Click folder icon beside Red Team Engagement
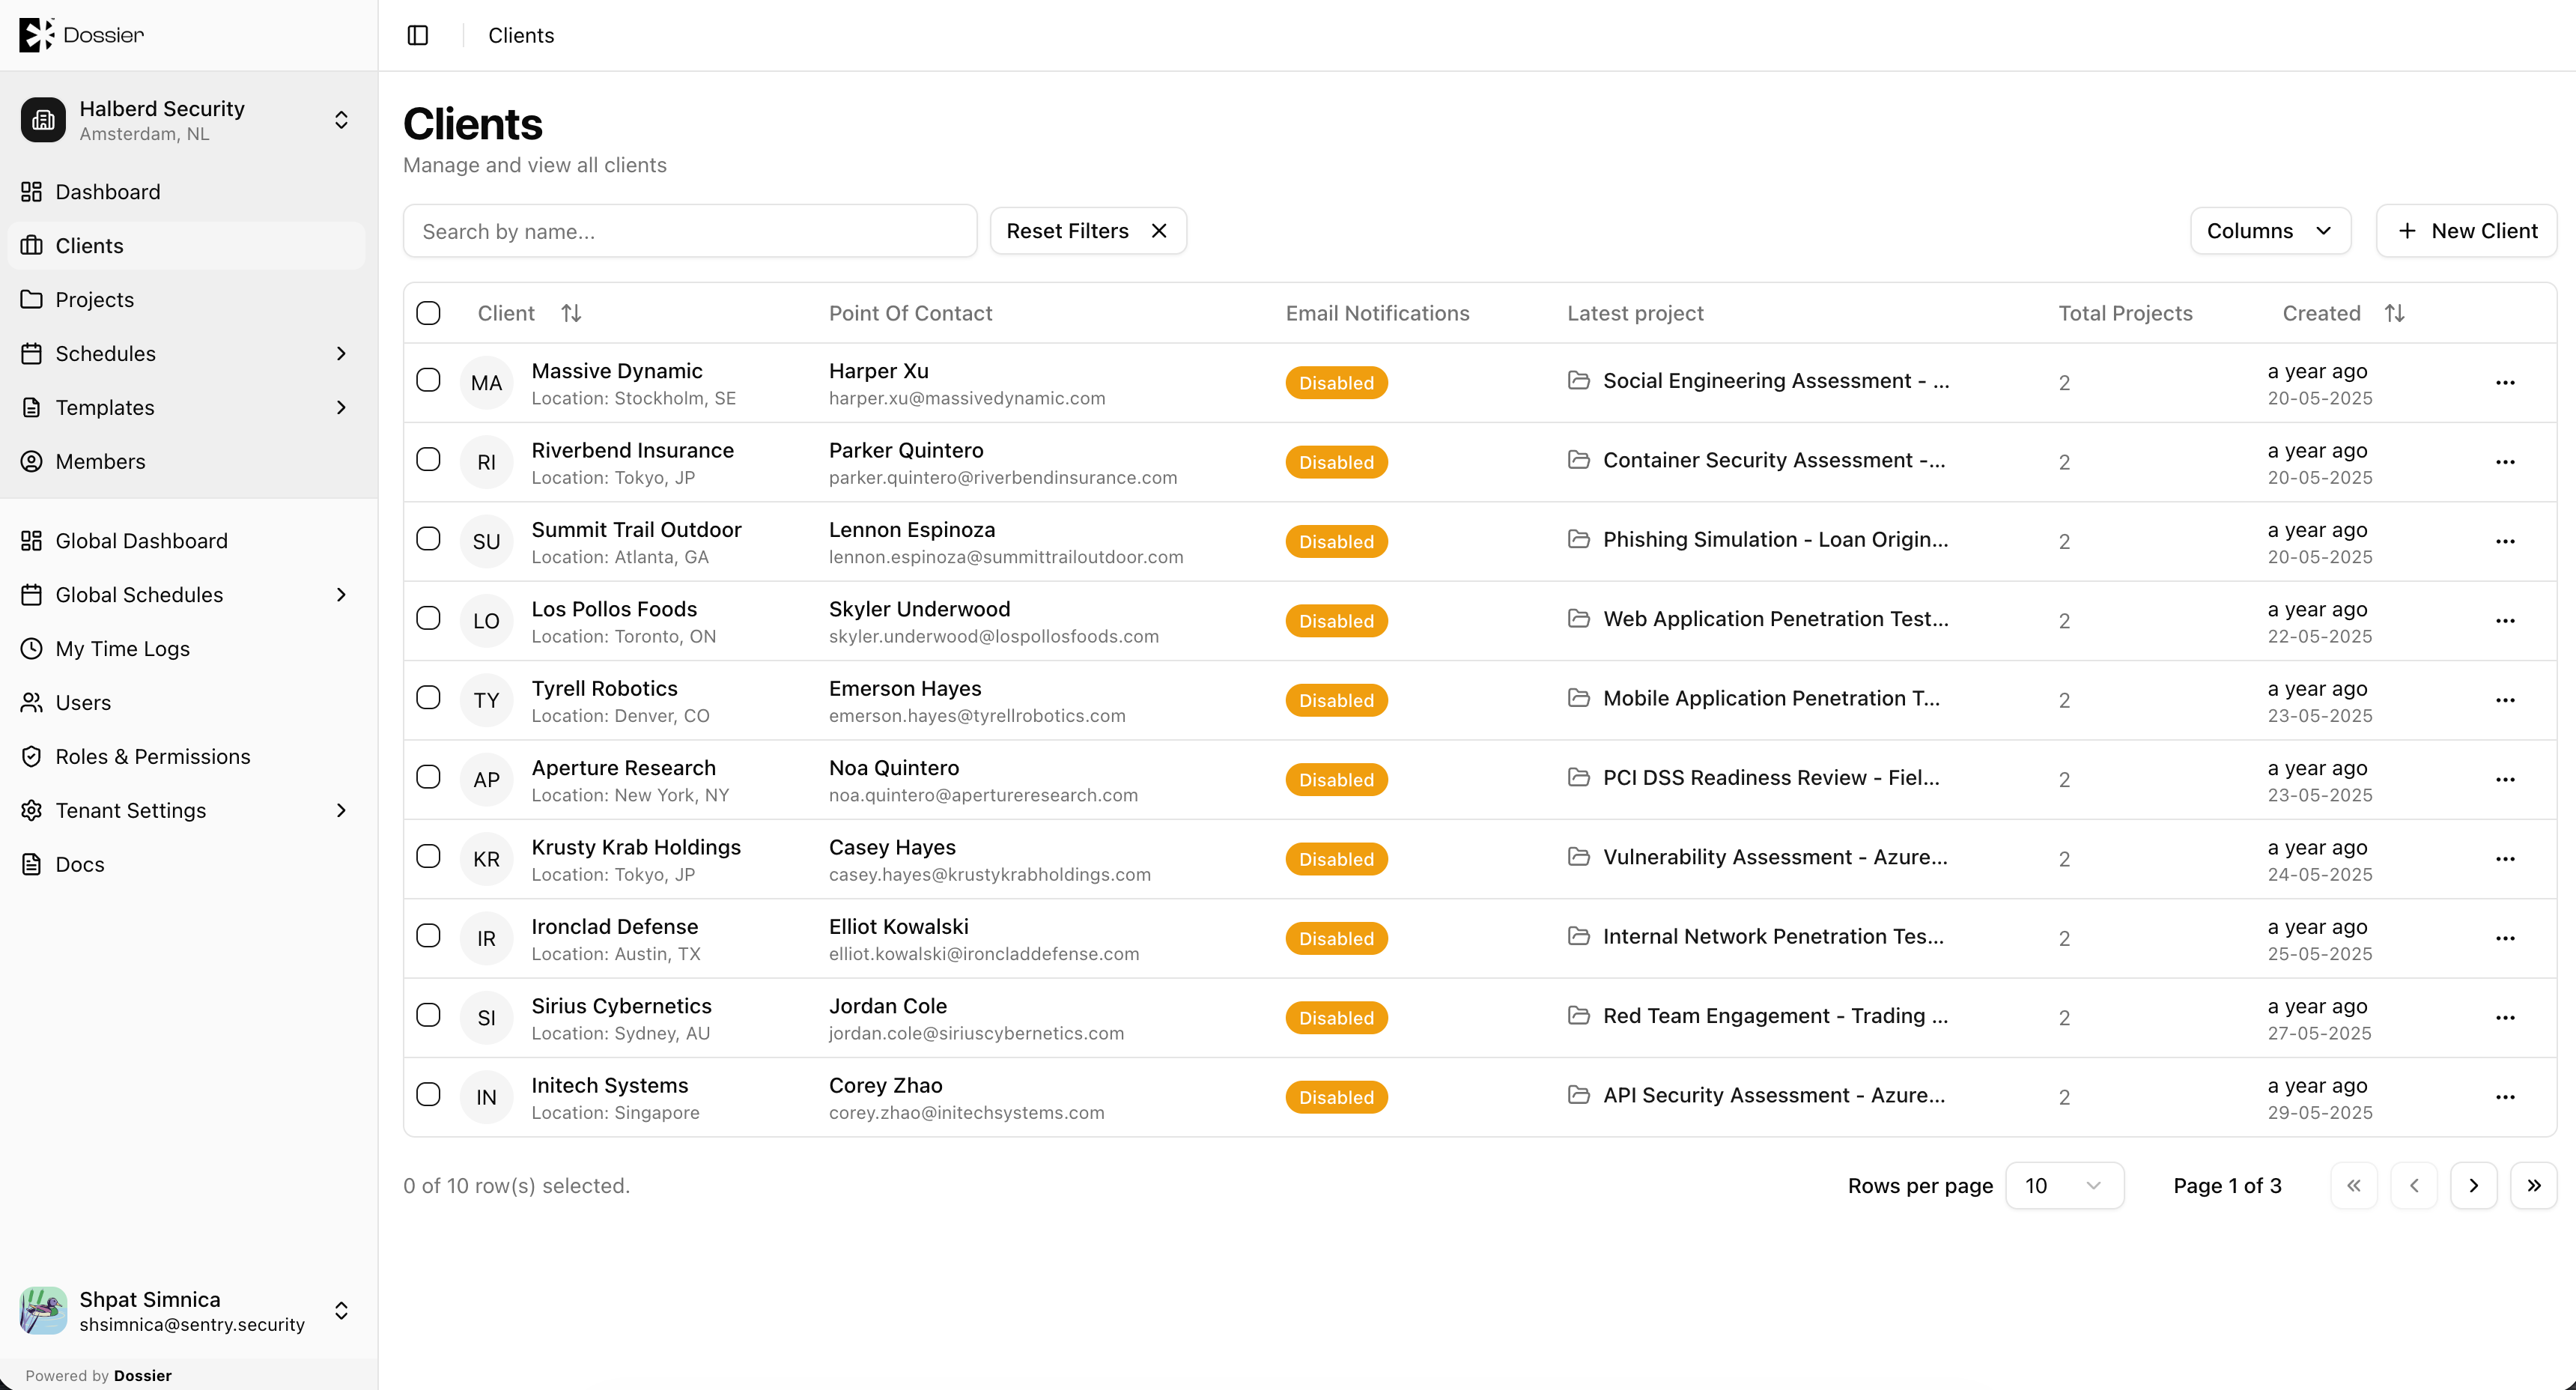The width and height of the screenshot is (2576, 1390). click(x=1579, y=1015)
